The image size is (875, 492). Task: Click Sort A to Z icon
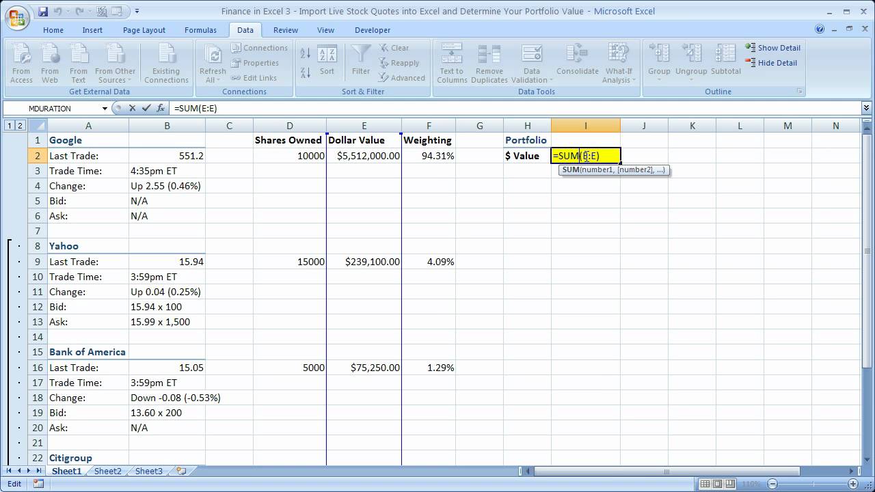coord(306,53)
